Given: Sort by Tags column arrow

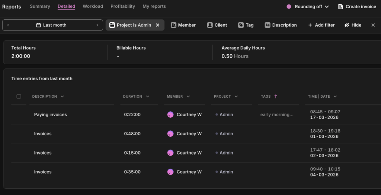Looking at the screenshot, I should coord(276,97).
